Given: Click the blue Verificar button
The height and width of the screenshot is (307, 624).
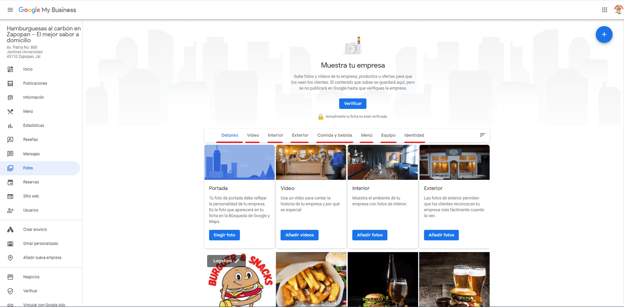Looking at the screenshot, I should tap(353, 104).
